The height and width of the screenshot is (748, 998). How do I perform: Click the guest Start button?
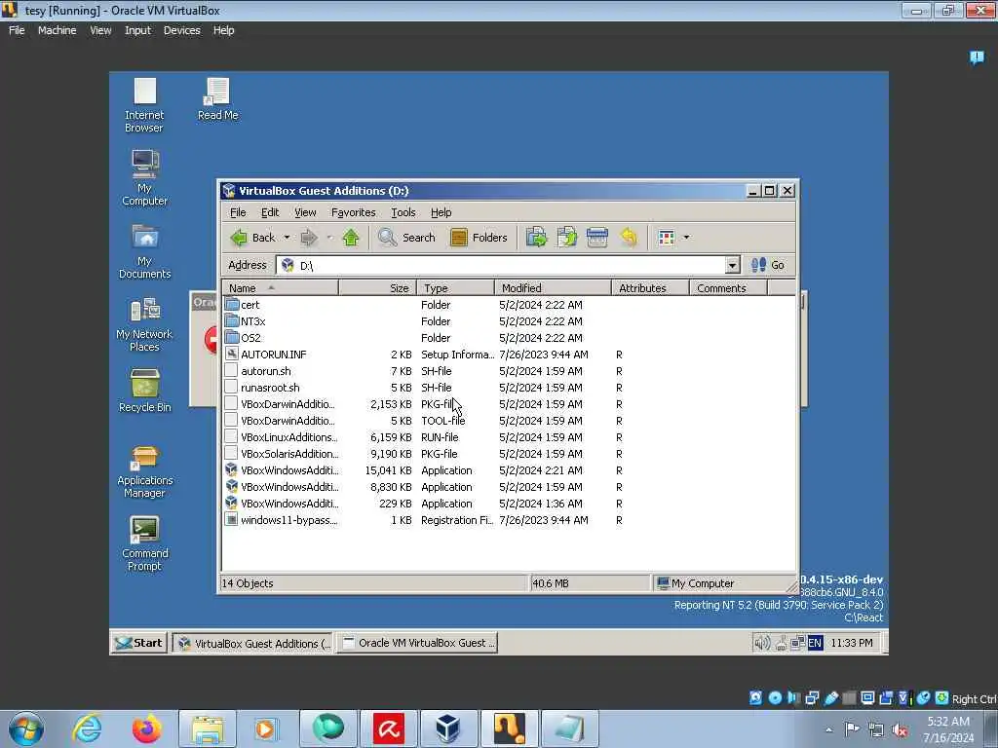[139, 643]
